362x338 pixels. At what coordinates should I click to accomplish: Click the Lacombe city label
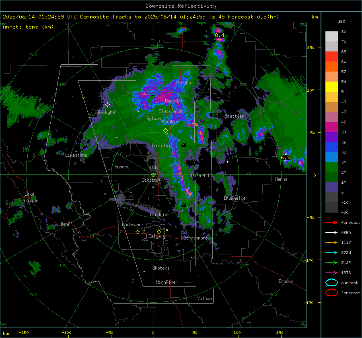point(173,101)
